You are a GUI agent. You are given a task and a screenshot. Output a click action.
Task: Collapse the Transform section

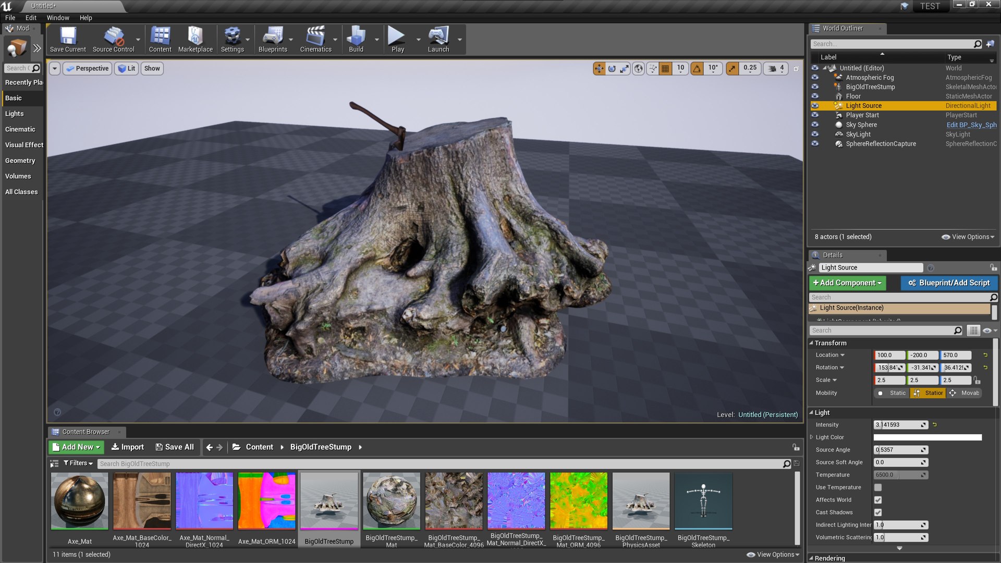coord(811,343)
